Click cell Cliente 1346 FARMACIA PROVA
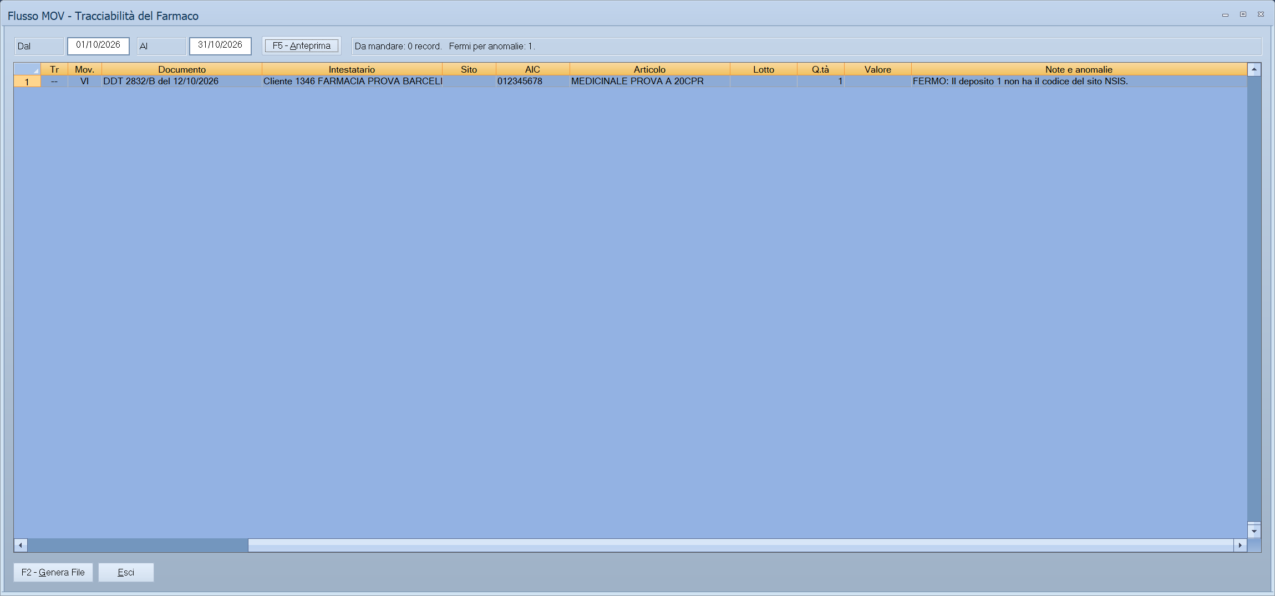1275x596 pixels. pyautogui.click(x=352, y=81)
